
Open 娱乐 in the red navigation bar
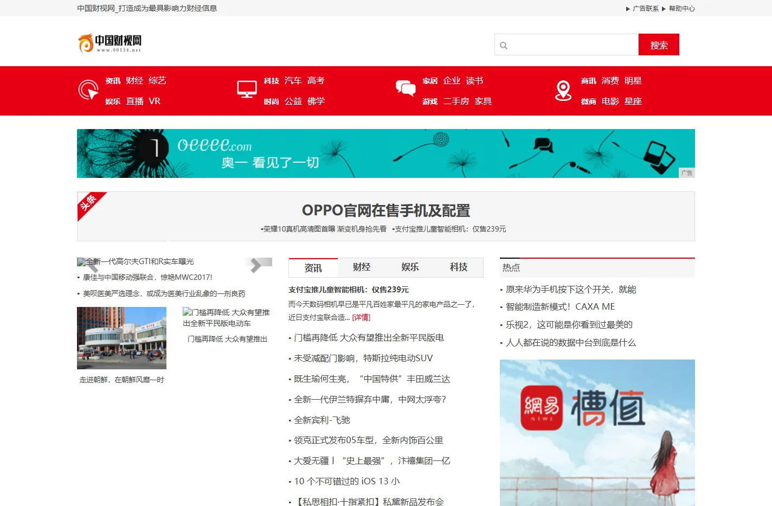tap(113, 101)
